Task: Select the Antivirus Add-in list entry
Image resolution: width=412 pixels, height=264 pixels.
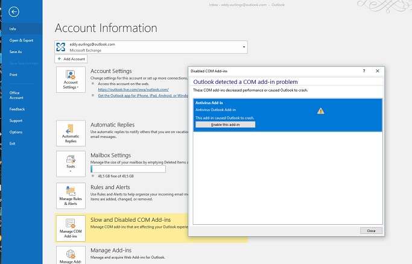Action: (x=288, y=115)
